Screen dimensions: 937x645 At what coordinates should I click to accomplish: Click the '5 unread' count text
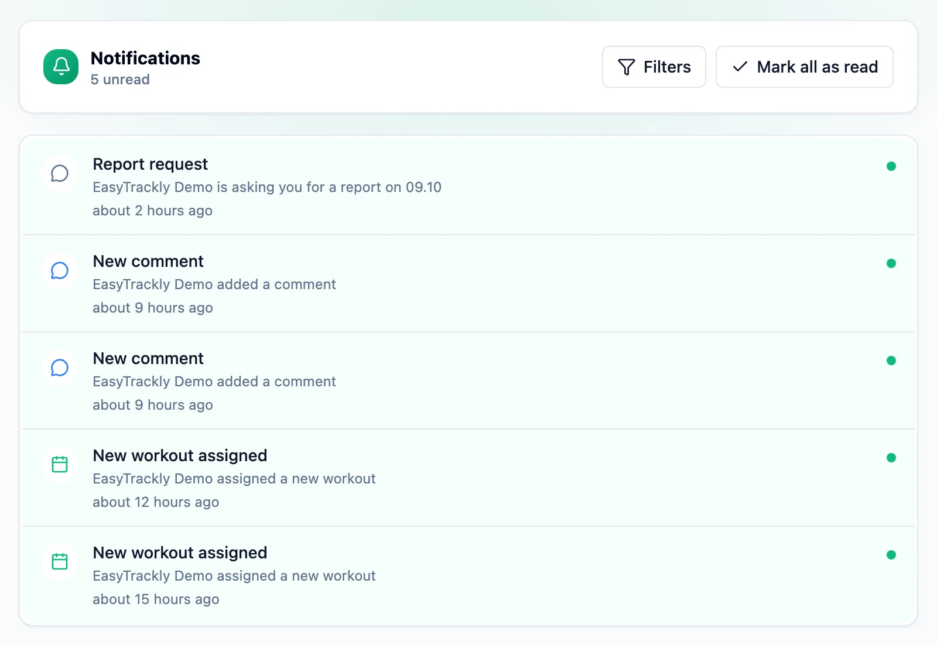pos(120,80)
